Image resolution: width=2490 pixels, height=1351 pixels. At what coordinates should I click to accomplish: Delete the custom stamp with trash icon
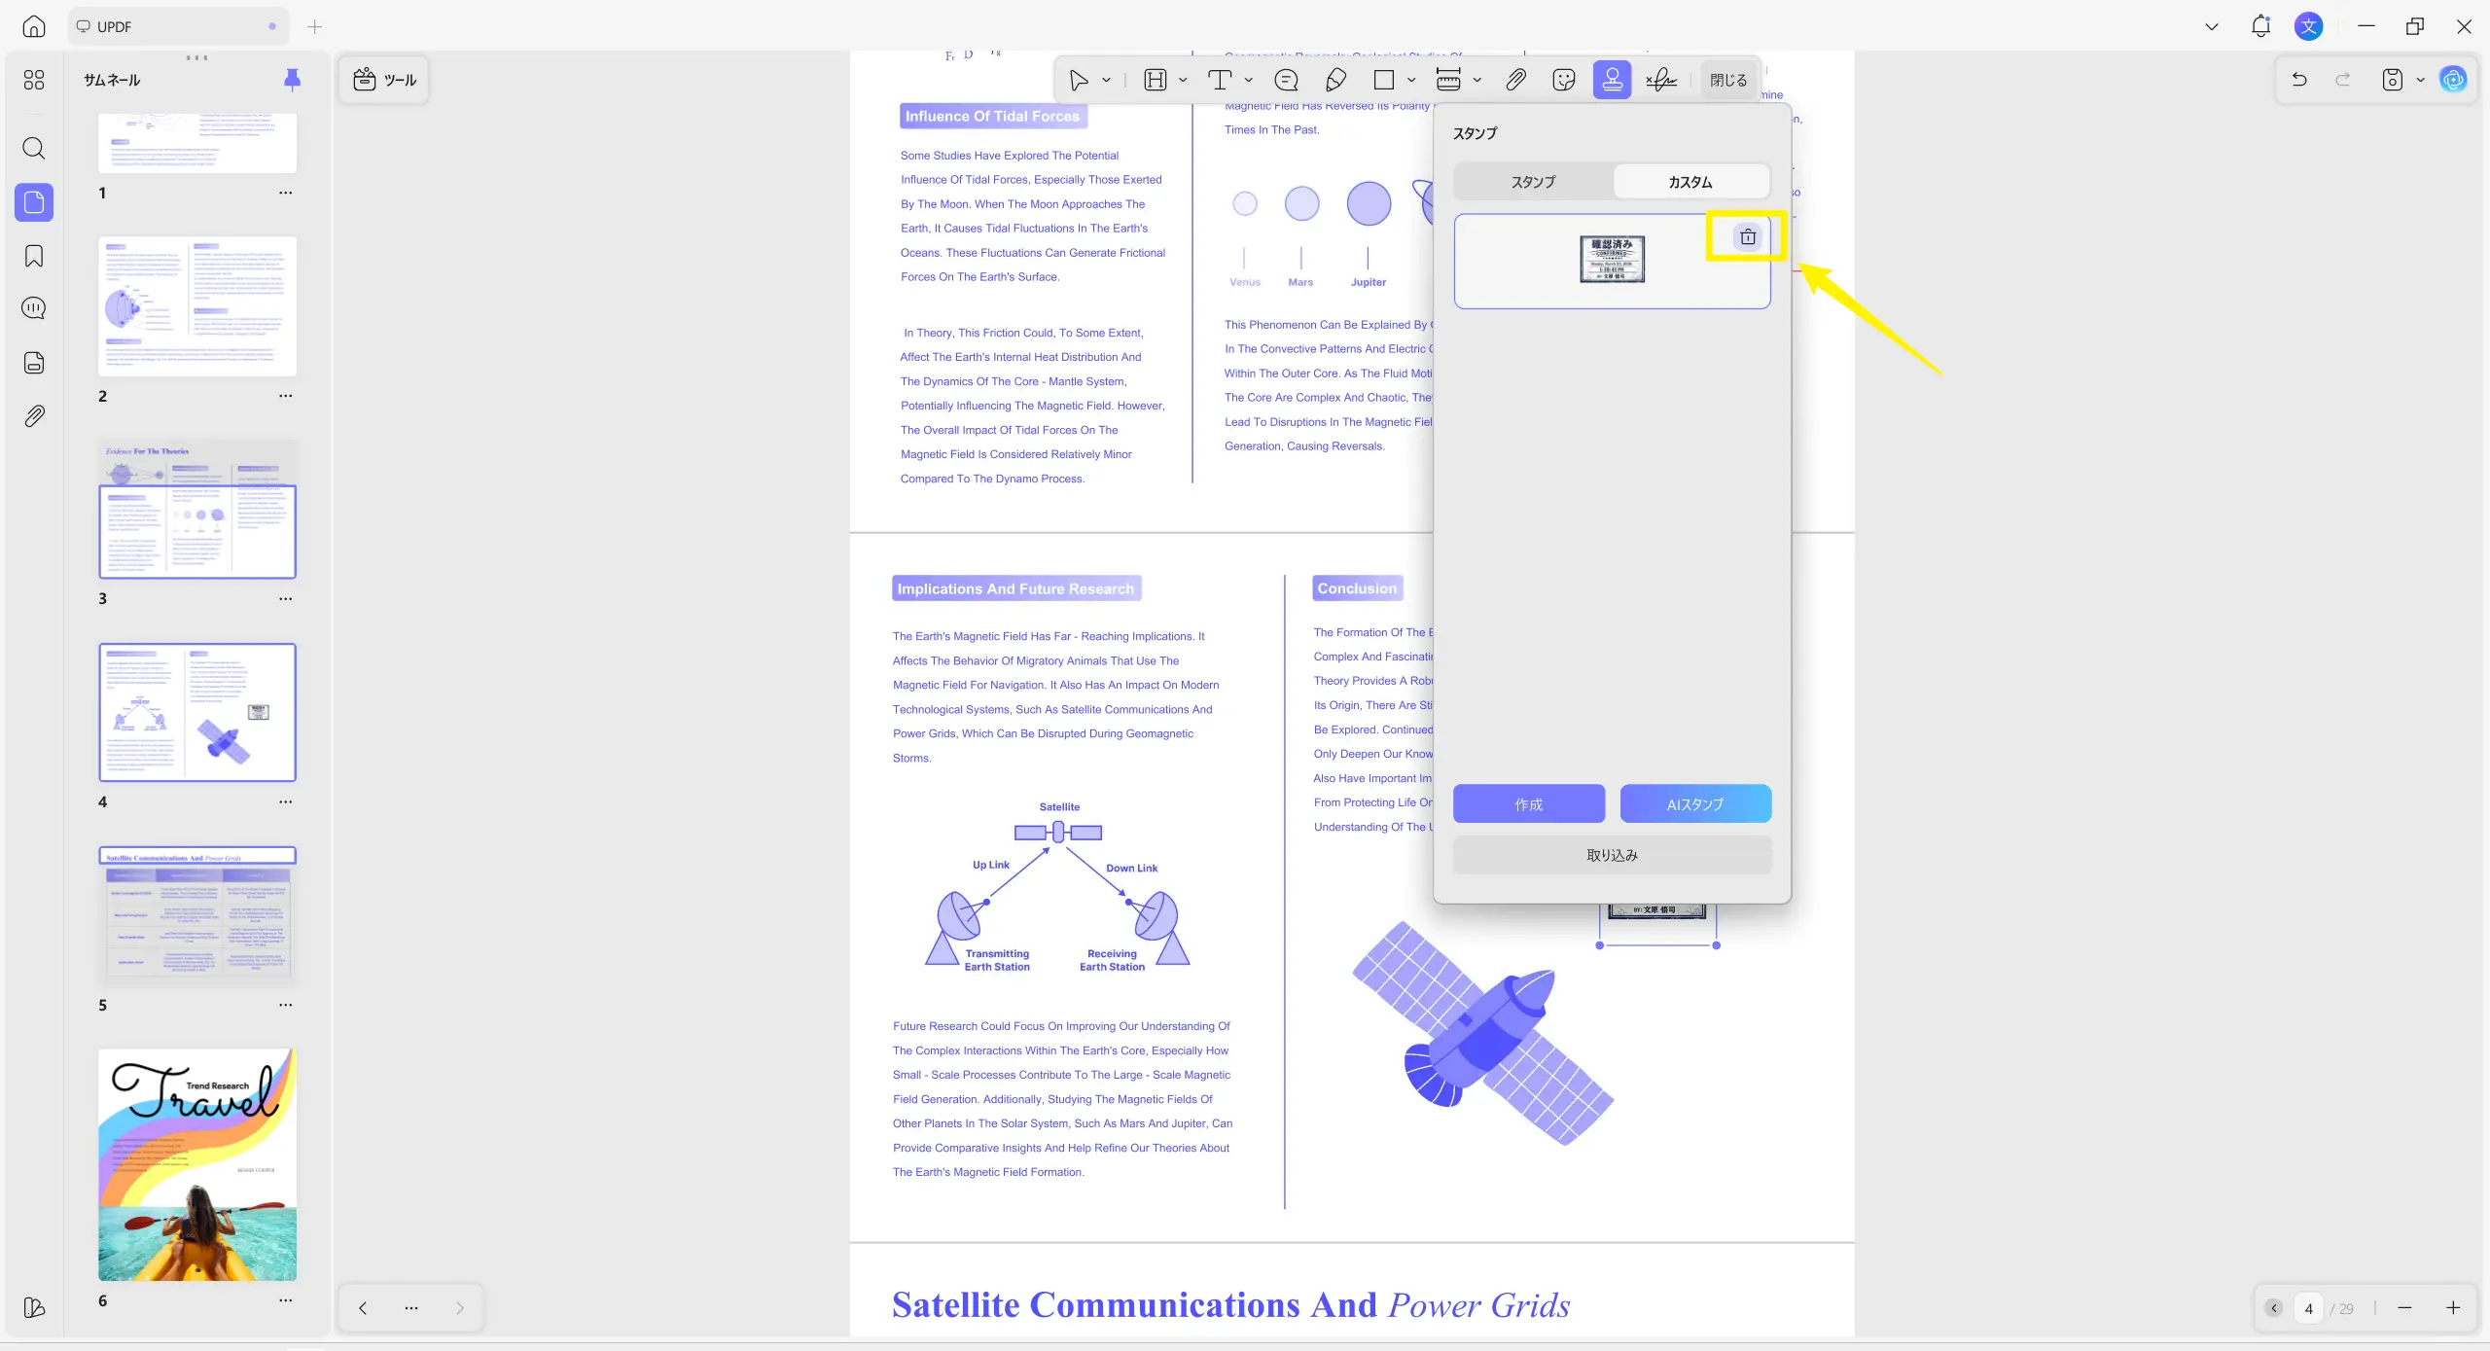(x=1747, y=236)
